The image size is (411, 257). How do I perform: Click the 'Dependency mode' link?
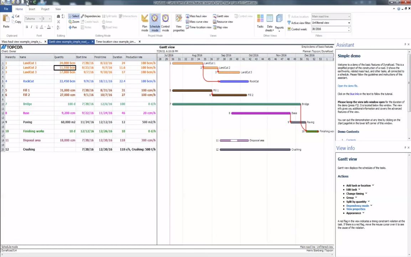coord(357,206)
